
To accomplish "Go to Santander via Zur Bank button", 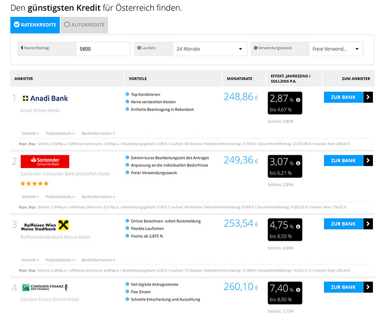I will [x=348, y=160].
